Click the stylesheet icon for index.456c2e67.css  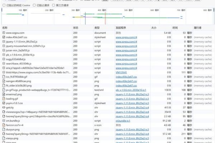[x=4, y=37]
